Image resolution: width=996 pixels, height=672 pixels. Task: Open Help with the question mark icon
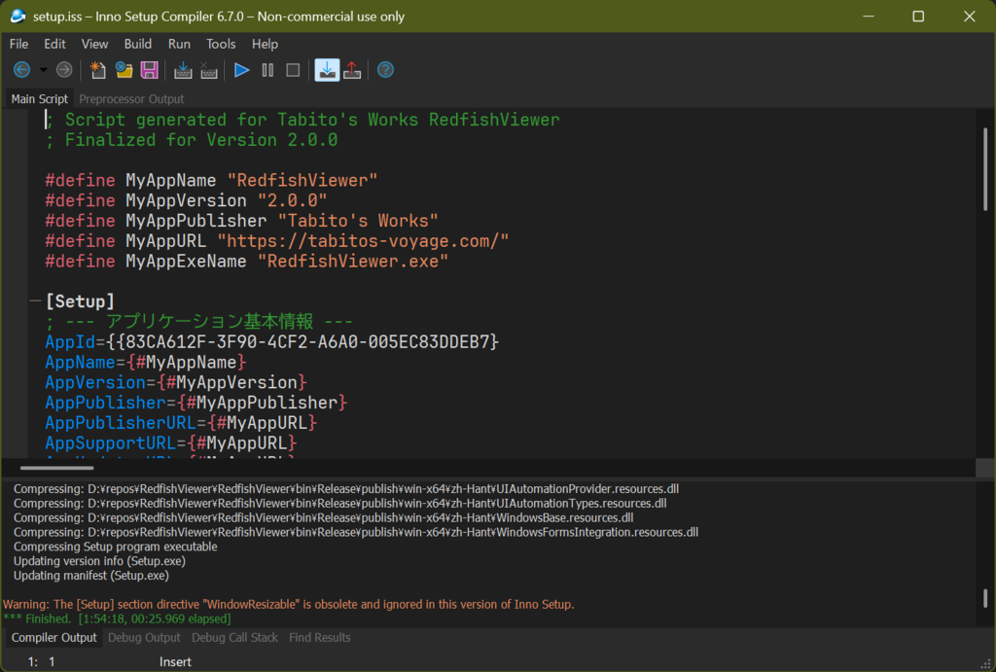[385, 70]
